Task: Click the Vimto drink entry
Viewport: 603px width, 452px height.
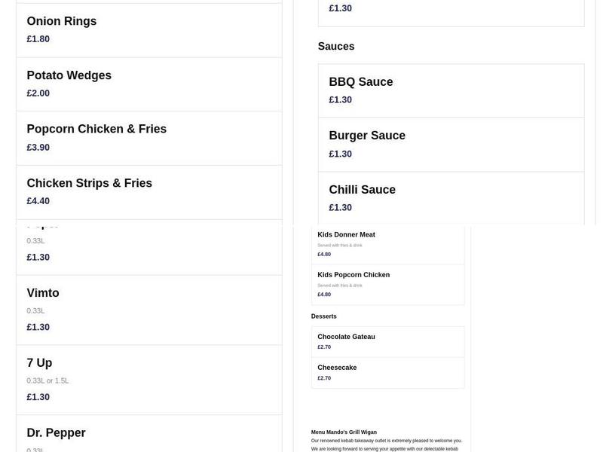Action: coord(148,309)
